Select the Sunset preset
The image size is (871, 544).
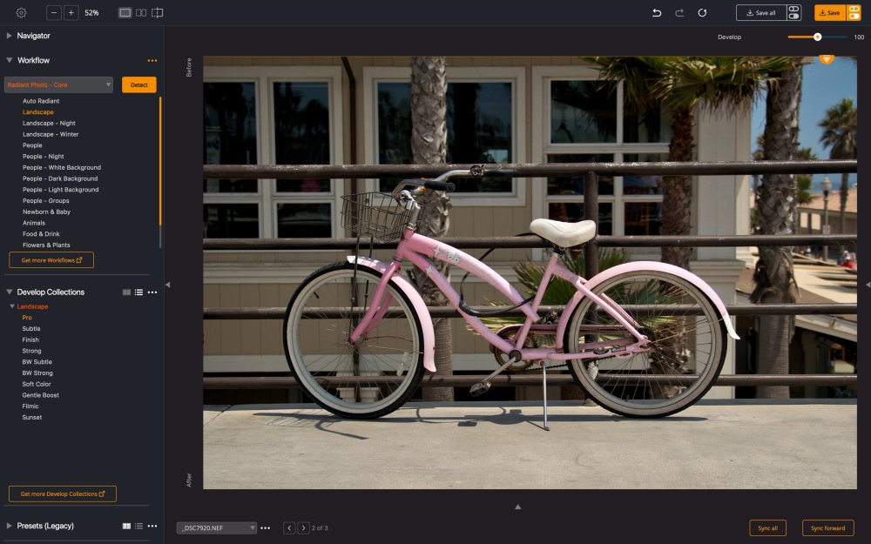click(x=31, y=418)
